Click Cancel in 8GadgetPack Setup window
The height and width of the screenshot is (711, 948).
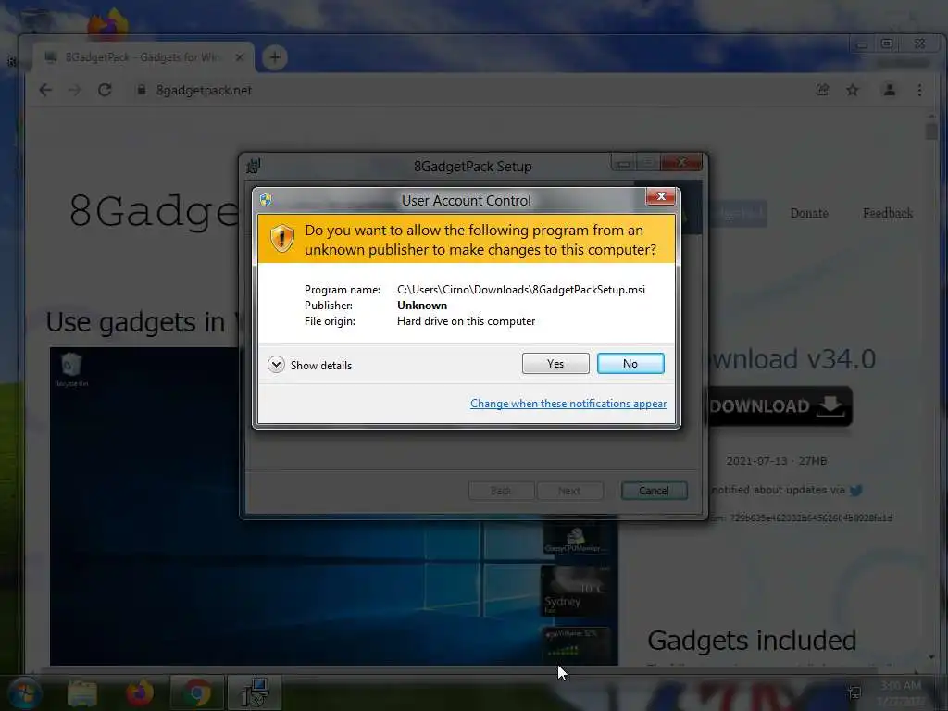coord(655,491)
